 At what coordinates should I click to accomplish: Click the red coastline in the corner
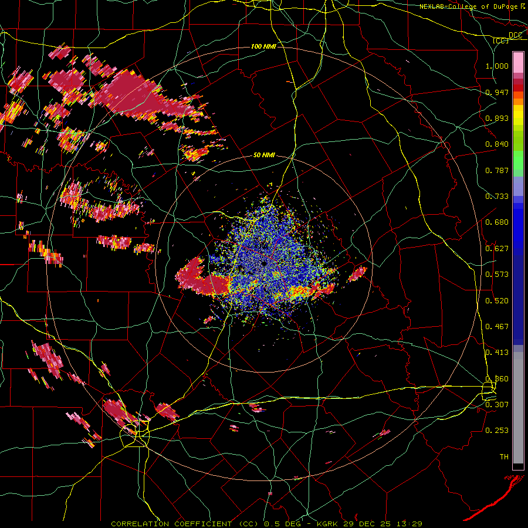(495, 497)
